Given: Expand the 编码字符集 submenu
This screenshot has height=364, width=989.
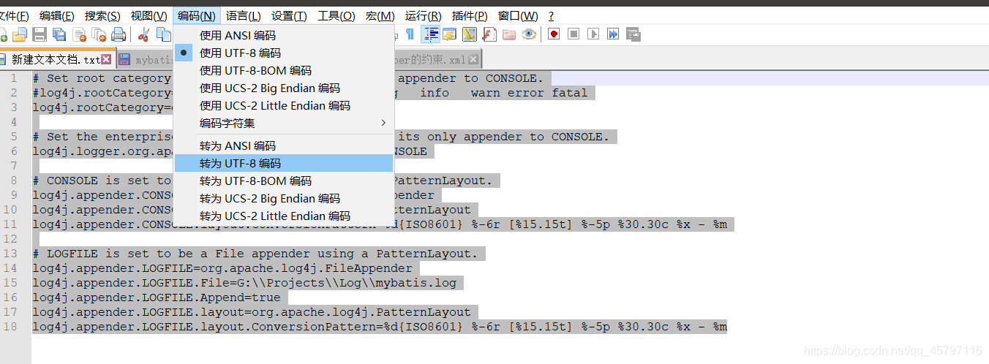Looking at the screenshot, I should pyautogui.click(x=284, y=123).
